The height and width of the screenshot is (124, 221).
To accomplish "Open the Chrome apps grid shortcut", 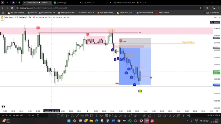I will pyautogui.click(x=3, y=13).
